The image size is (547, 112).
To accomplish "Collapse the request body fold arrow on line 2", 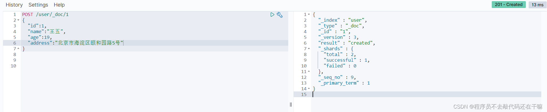I will [x=18, y=20].
